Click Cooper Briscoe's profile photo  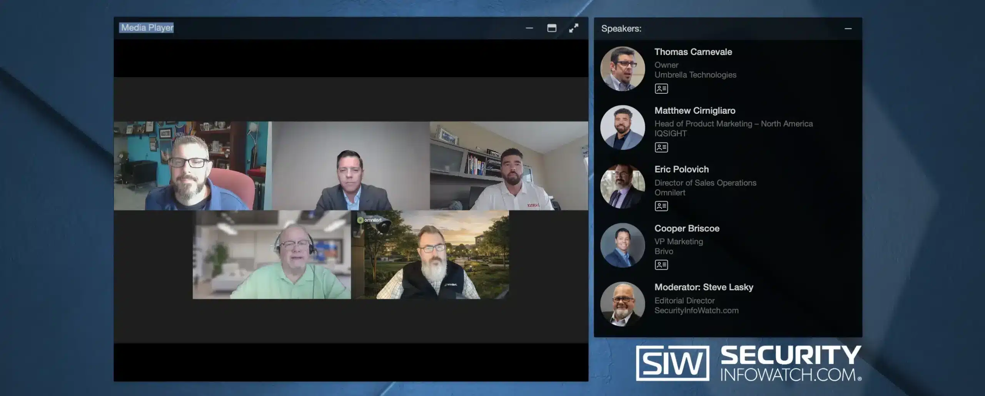pos(622,245)
